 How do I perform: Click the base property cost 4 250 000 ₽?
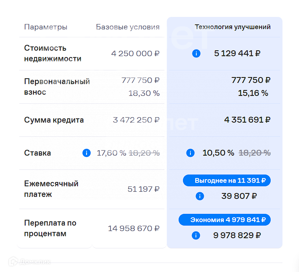(x=135, y=53)
